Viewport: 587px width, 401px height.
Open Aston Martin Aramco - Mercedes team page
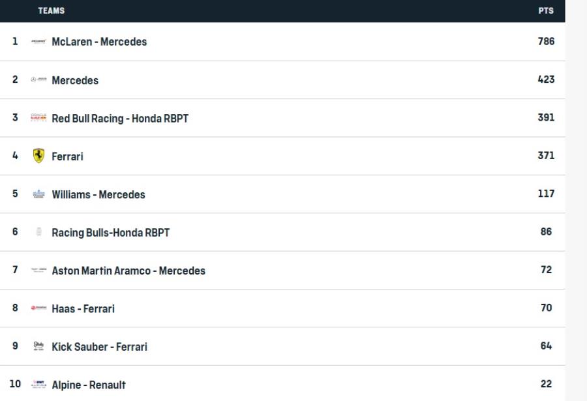point(128,271)
